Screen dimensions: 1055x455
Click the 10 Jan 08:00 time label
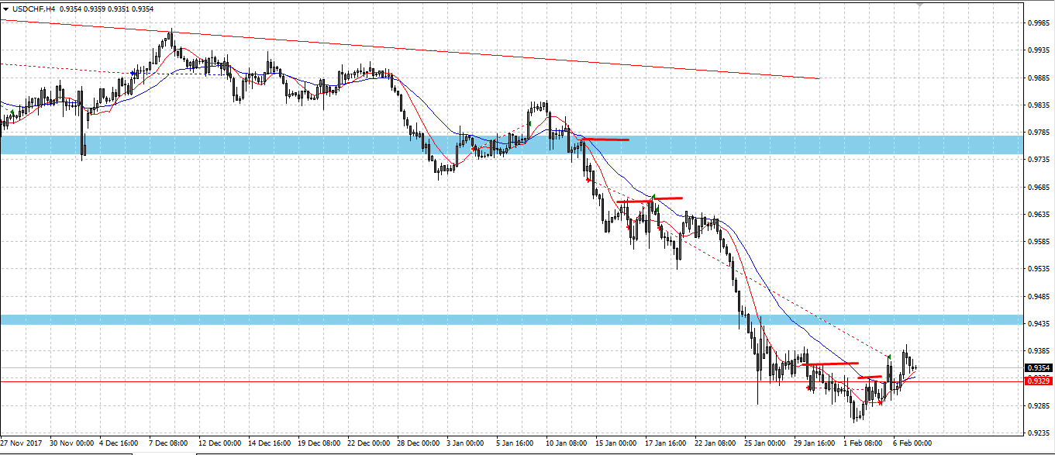tap(567, 443)
